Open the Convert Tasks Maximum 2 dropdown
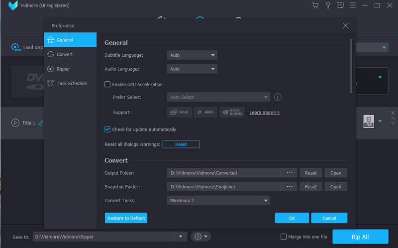Screen dimensions: 398x248 tap(218, 201)
